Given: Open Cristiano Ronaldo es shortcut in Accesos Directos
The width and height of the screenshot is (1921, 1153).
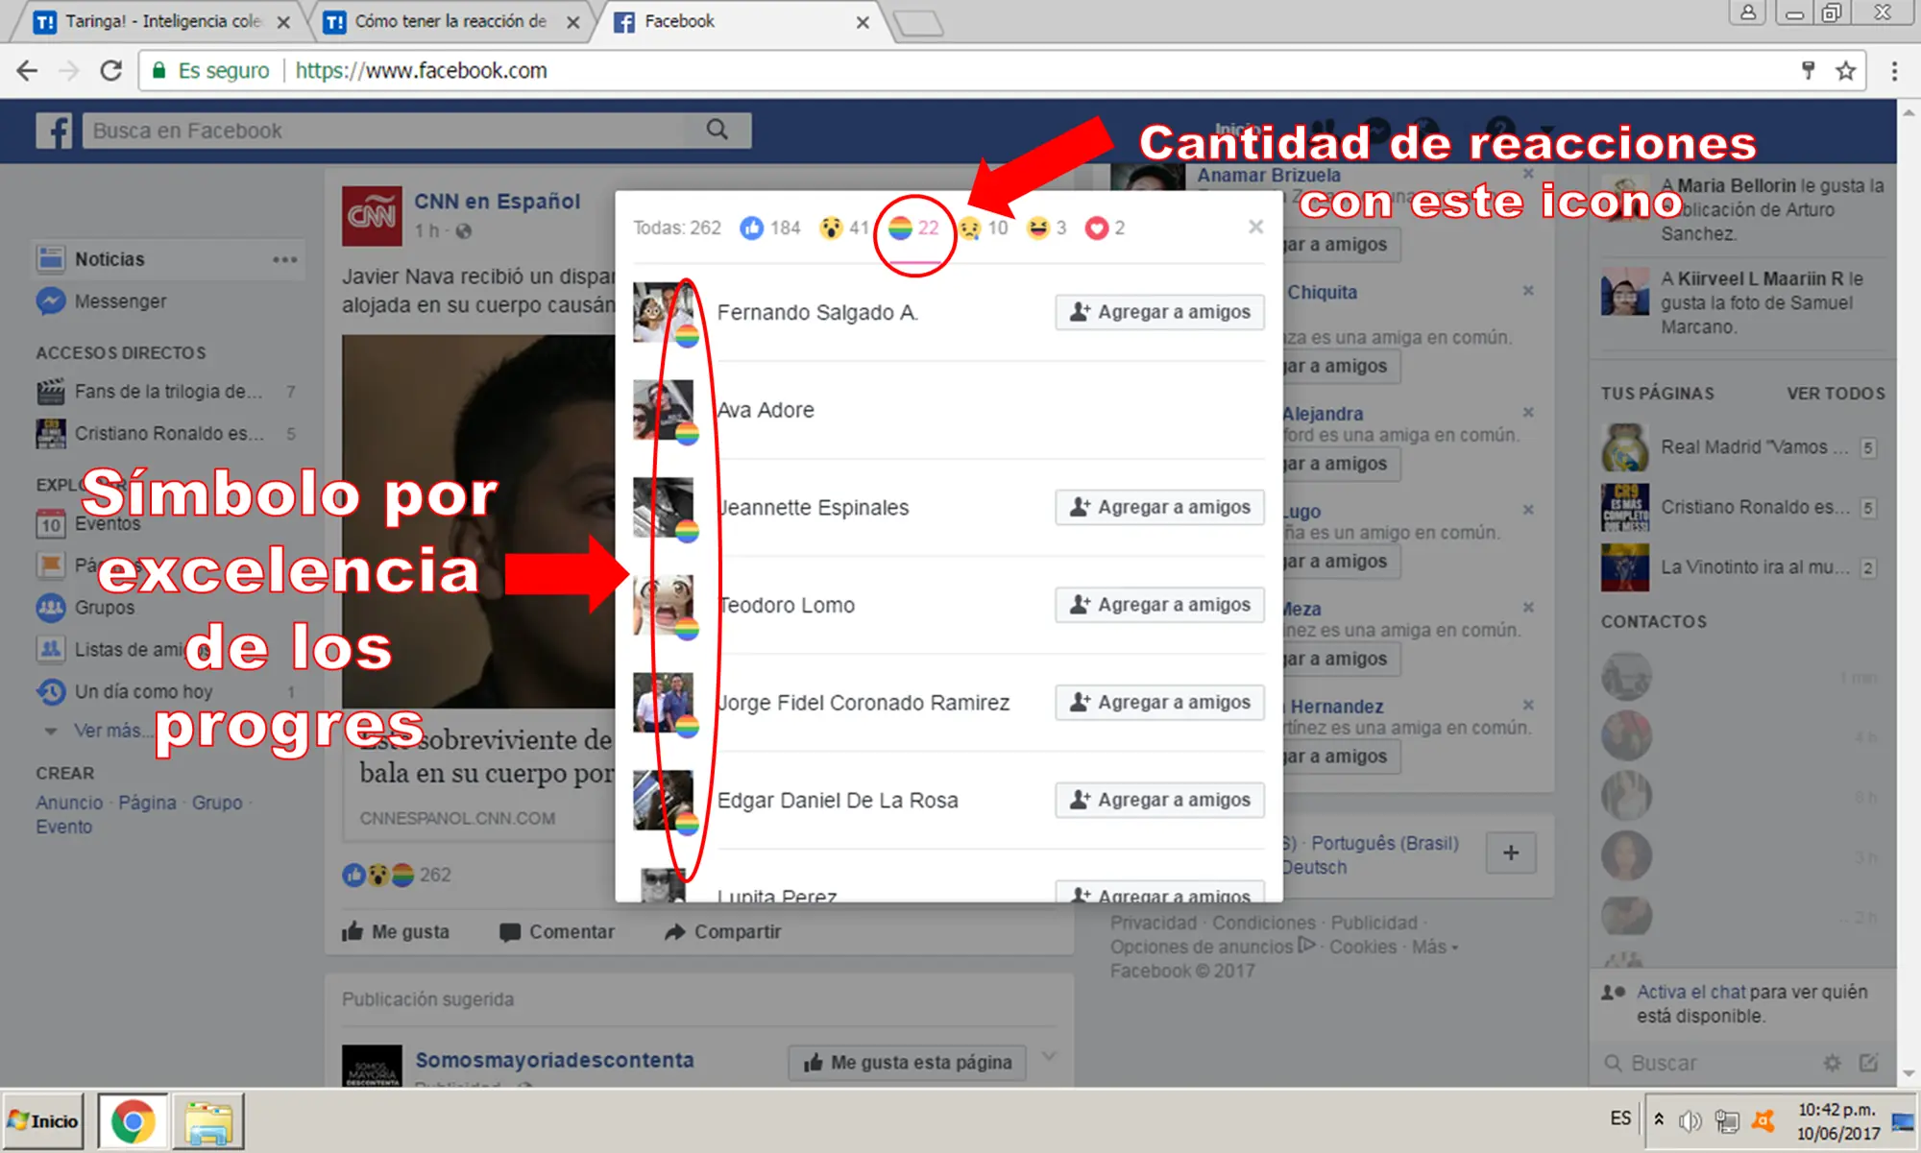Looking at the screenshot, I should pos(168,434).
